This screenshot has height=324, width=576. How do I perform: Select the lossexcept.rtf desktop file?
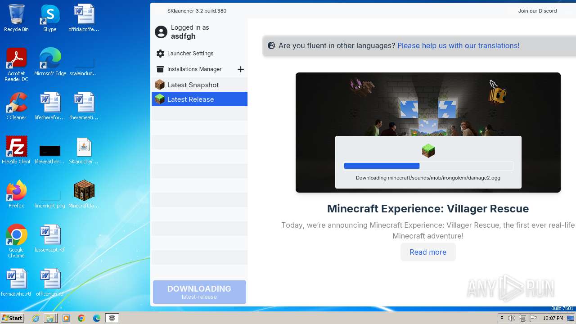[x=50, y=238]
